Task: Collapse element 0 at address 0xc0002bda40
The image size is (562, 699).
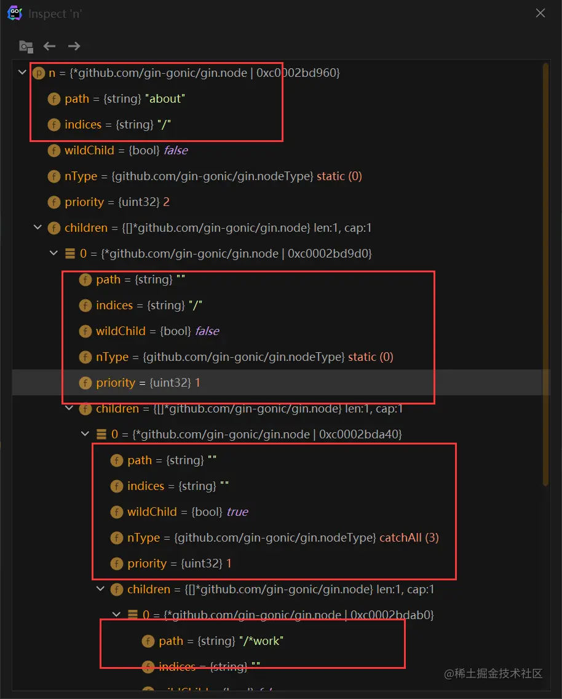Action: pos(85,433)
